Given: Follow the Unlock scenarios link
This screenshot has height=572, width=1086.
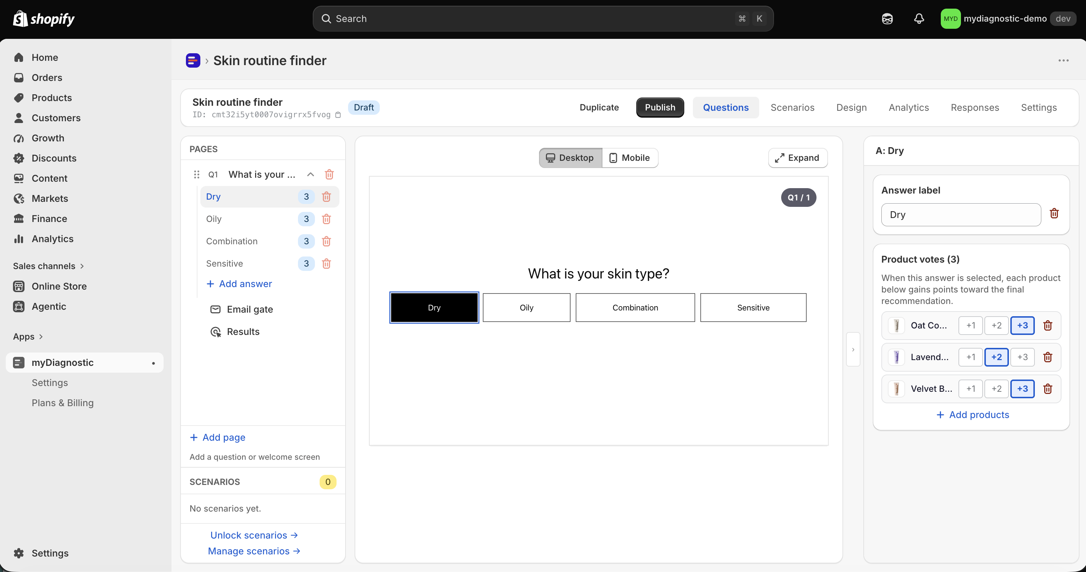Looking at the screenshot, I should pyautogui.click(x=254, y=535).
